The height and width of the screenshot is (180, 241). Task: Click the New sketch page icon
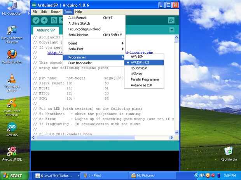pyautogui.click(x=54, y=20)
